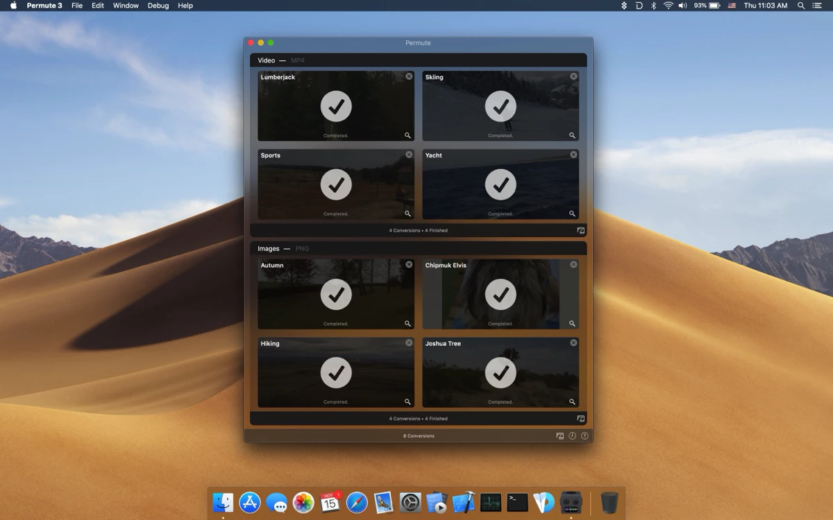Image resolution: width=833 pixels, height=520 pixels.
Task: Remove the Chipmuk Elvis image with its X icon
Action: click(573, 264)
